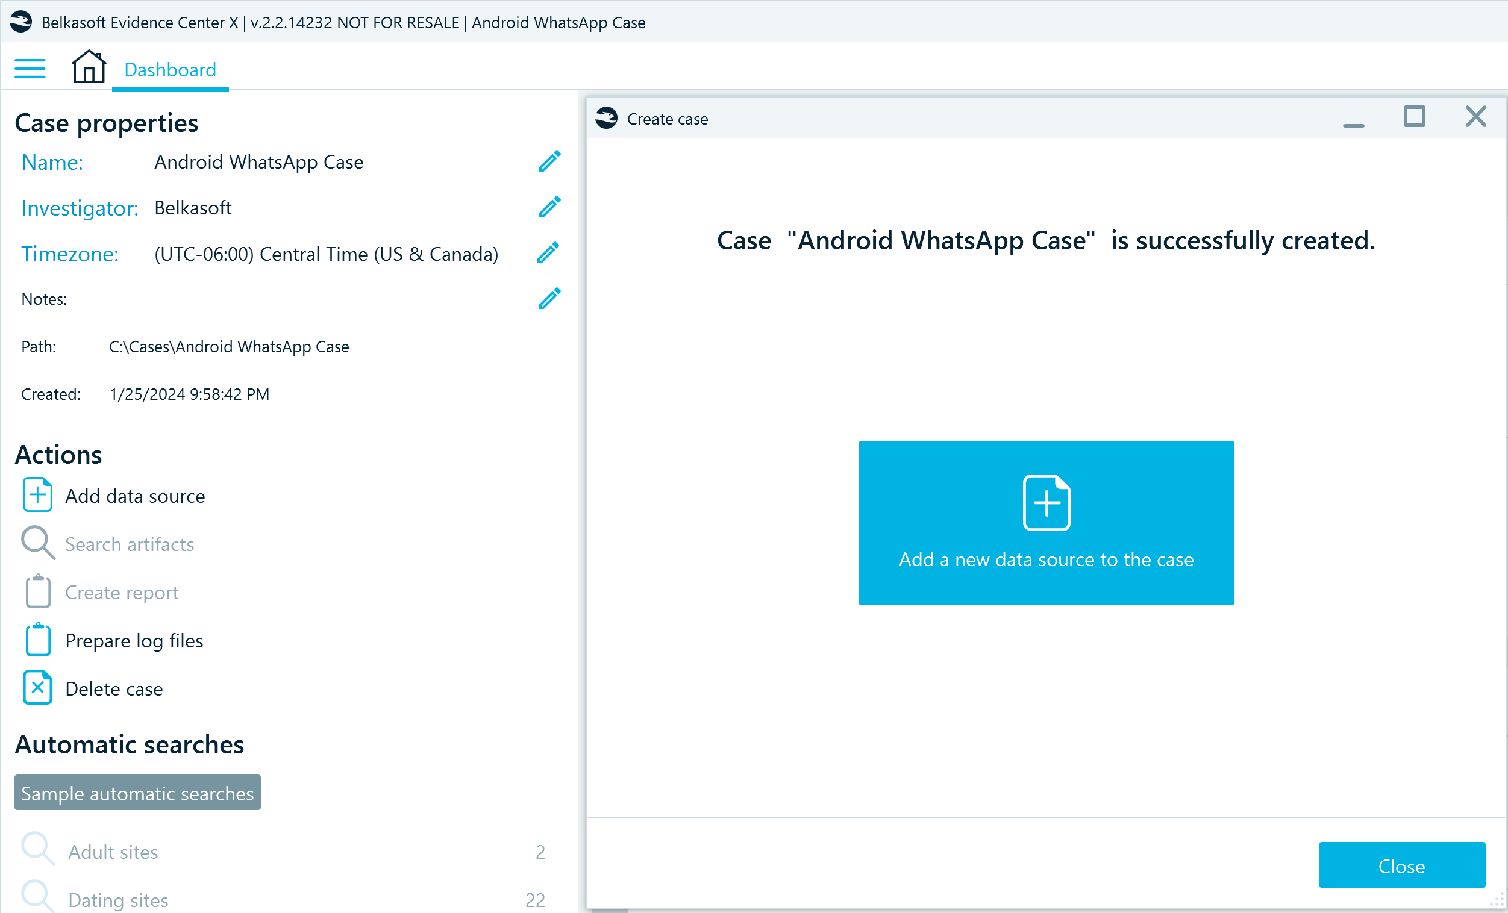Viewport: 1508px width, 913px height.
Task: Click the Timezone: label
Action: pyautogui.click(x=70, y=254)
